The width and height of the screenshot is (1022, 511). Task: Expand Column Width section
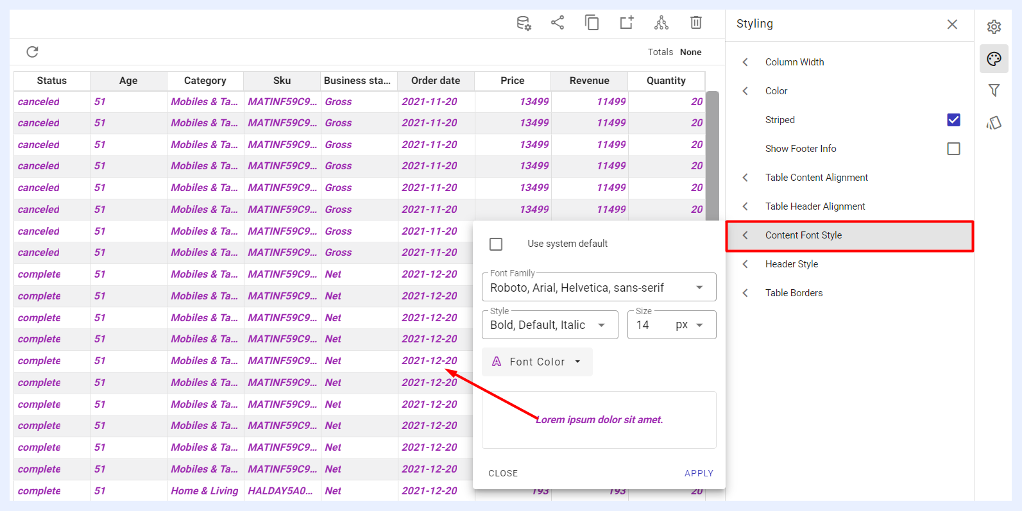click(849, 62)
